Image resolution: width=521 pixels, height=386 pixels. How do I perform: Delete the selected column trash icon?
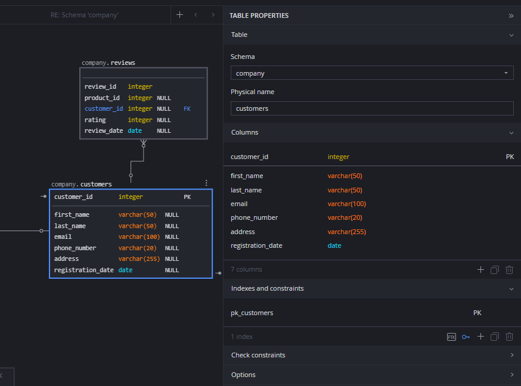(x=509, y=269)
